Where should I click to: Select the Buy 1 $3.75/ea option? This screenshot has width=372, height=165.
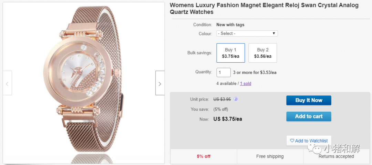230,53
